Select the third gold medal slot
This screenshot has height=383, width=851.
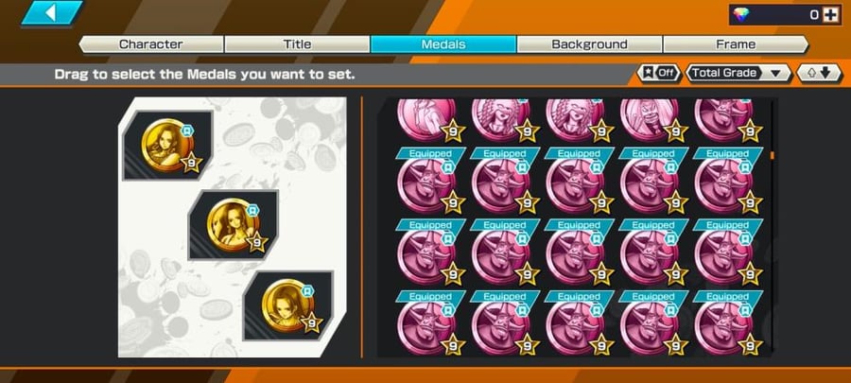pyautogui.click(x=288, y=305)
